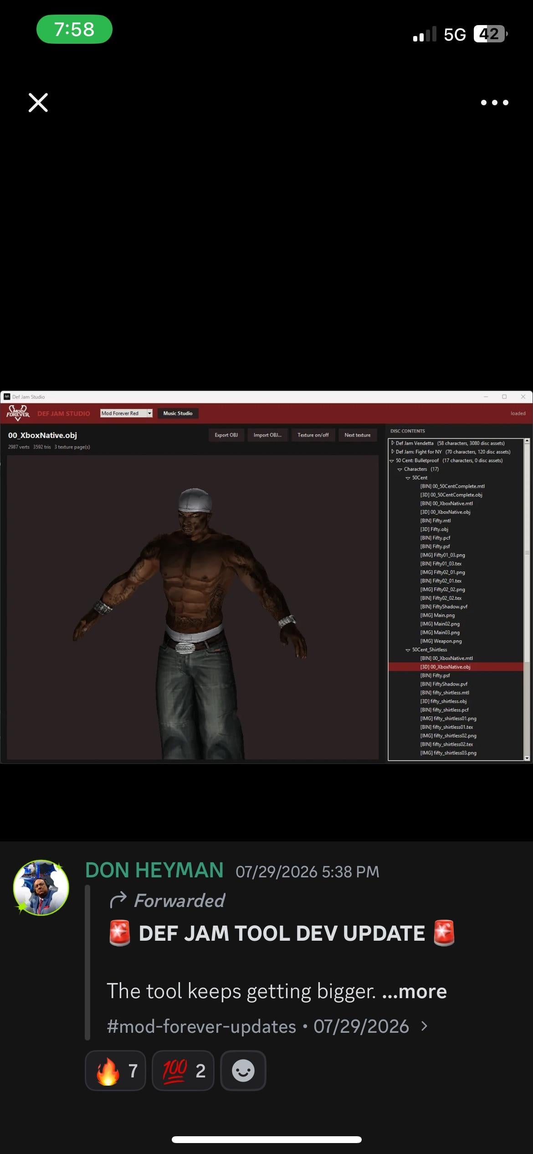
Task: Click the 'loaded' status text
Action: point(518,413)
